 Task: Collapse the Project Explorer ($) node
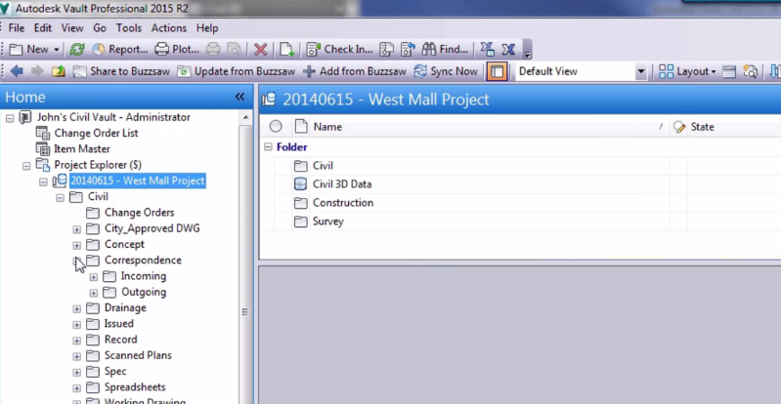coord(26,166)
